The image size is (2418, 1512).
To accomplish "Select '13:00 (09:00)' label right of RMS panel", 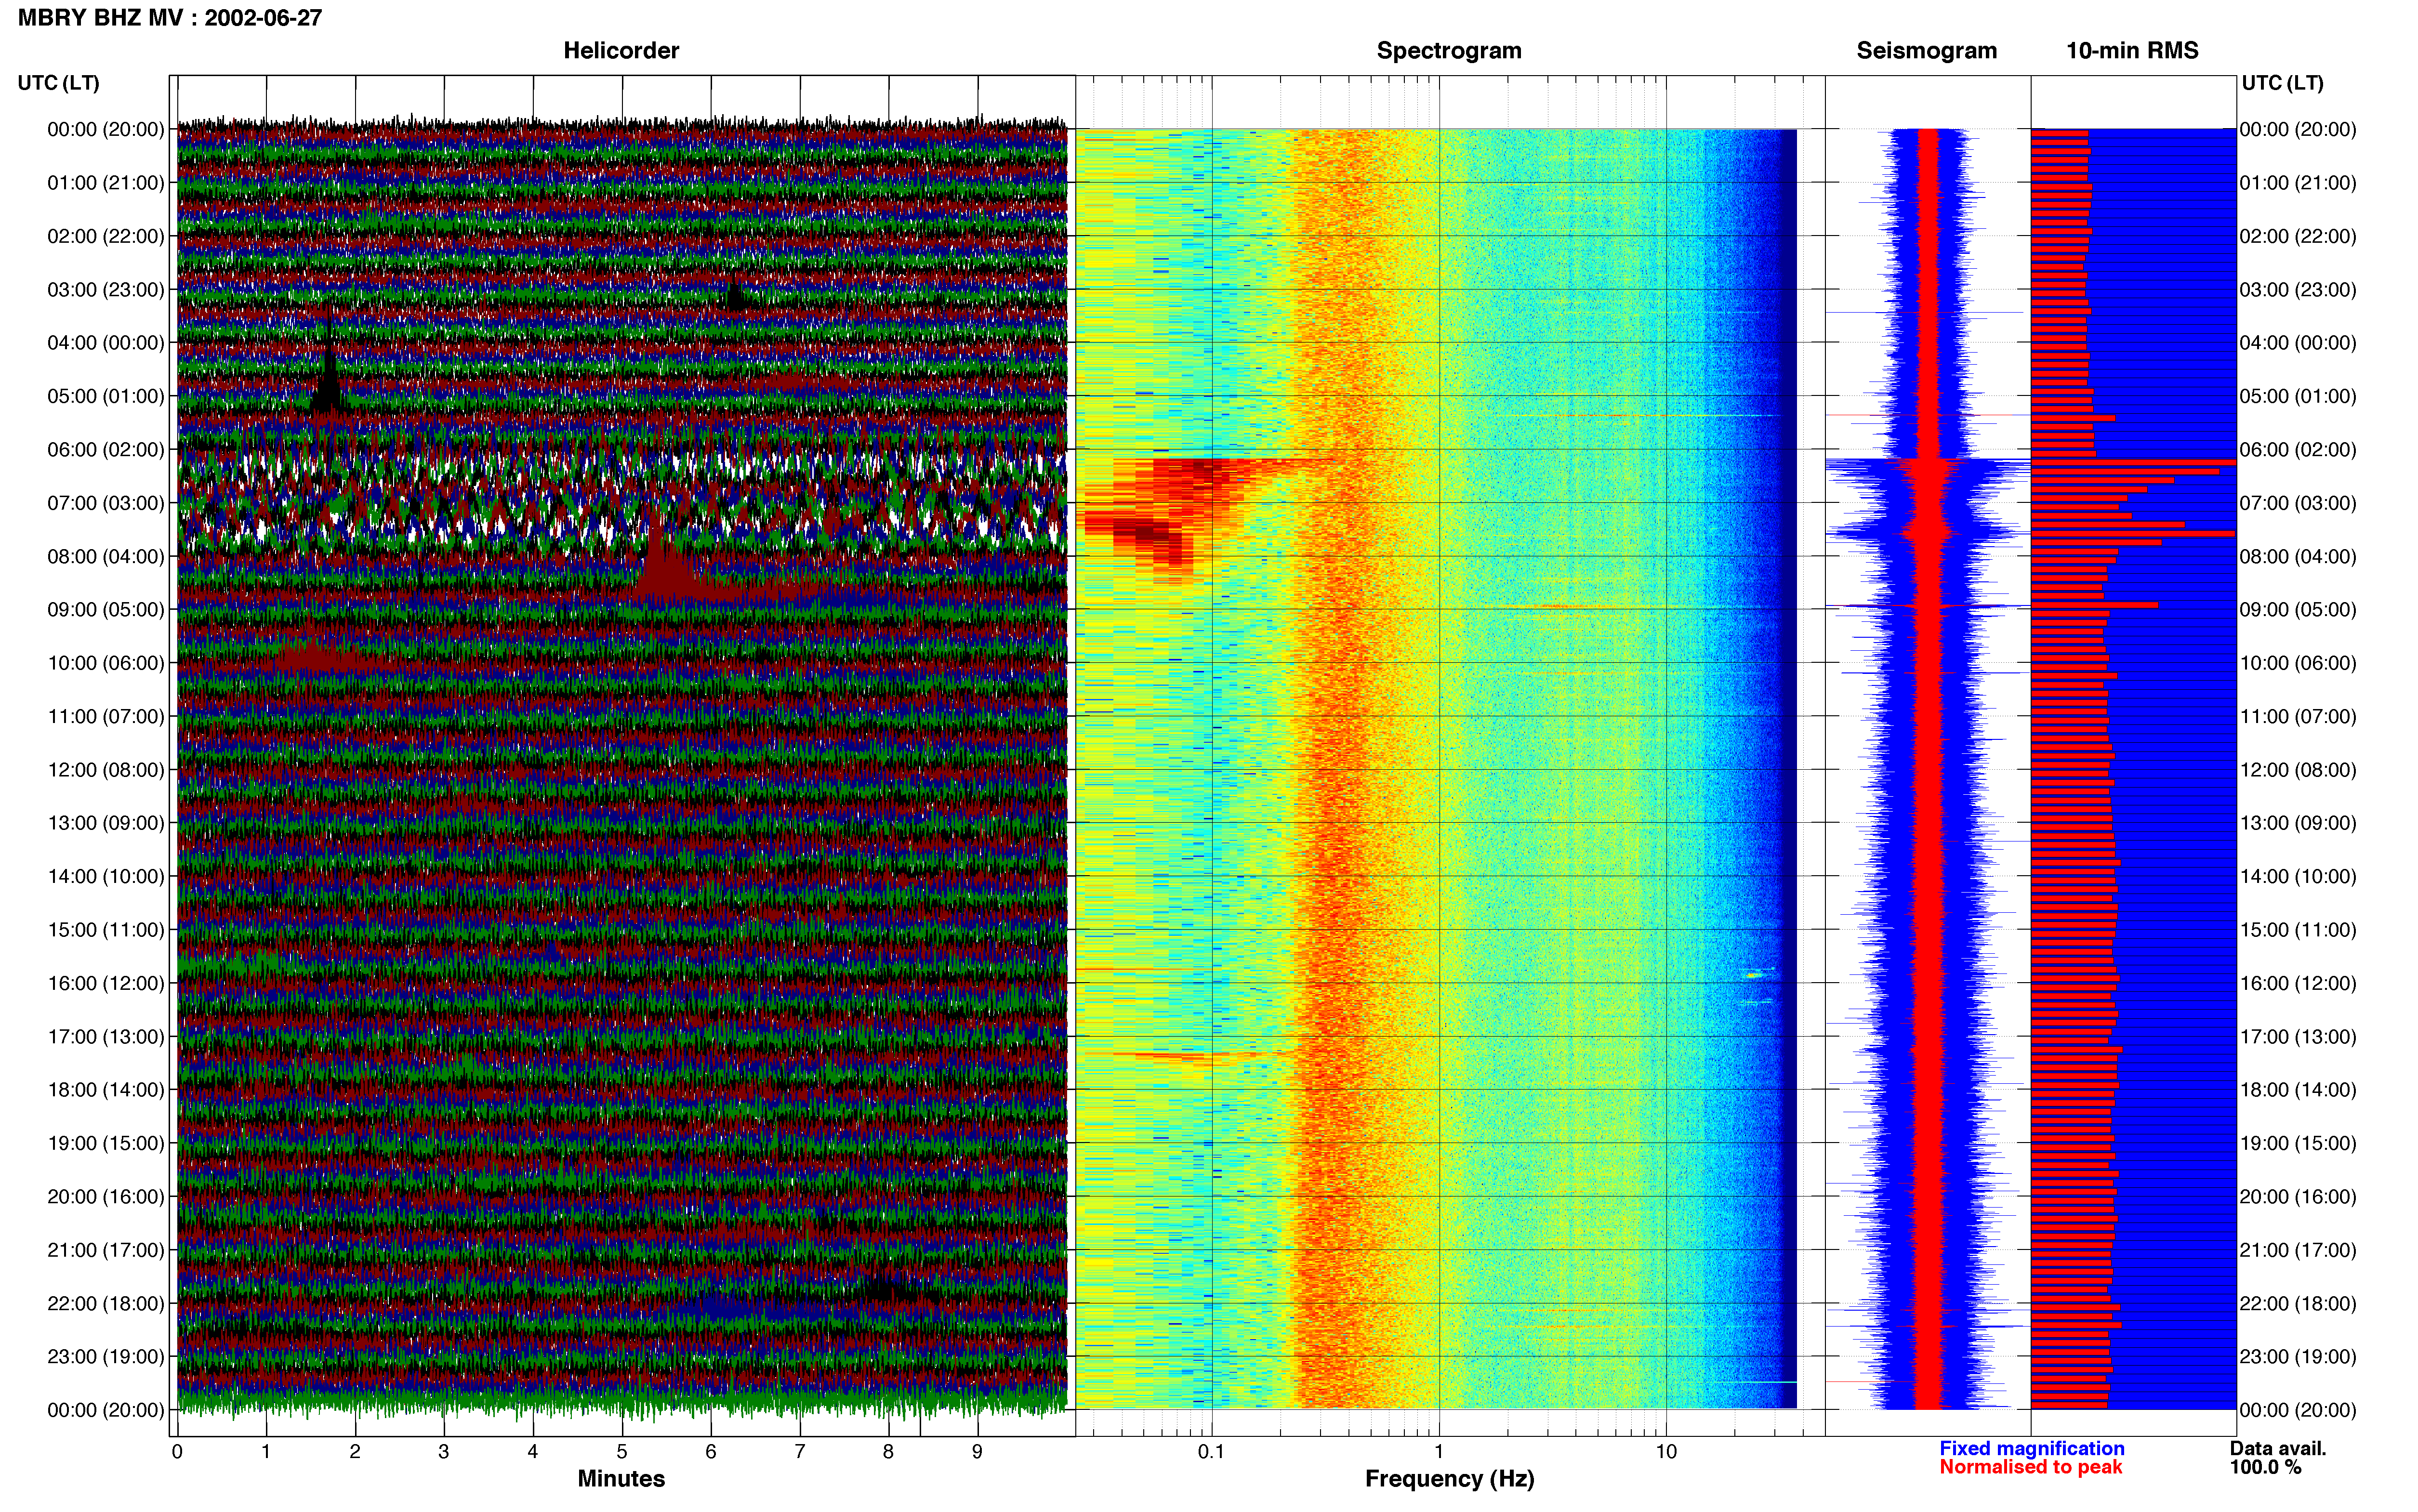I will (x=2298, y=823).
